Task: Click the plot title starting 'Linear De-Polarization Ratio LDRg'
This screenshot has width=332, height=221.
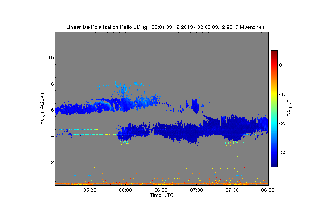Action: tap(165, 27)
